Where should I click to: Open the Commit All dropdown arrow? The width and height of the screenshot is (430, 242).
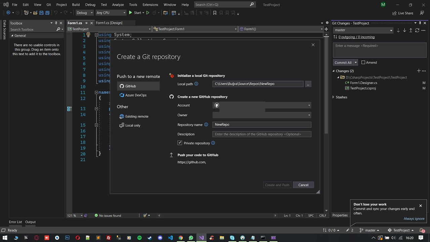coord(355,63)
